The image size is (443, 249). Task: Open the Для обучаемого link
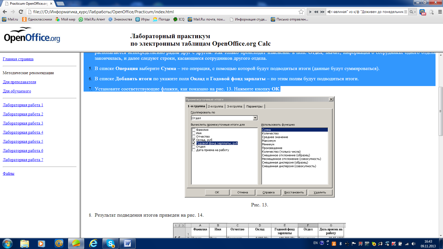[17, 91]
